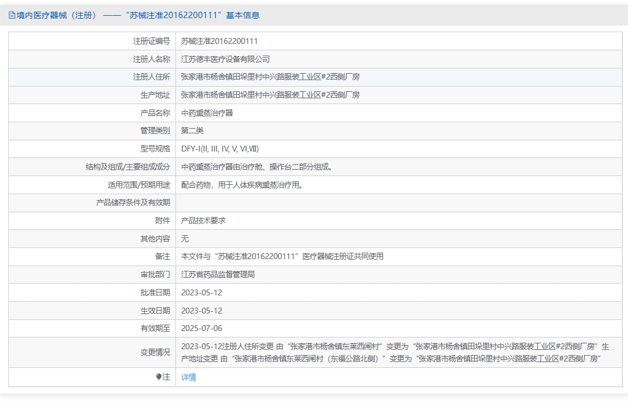
Task: Click the 适用范围/预期用途 label
Action: pyautogui.click(x=139, y=185)
